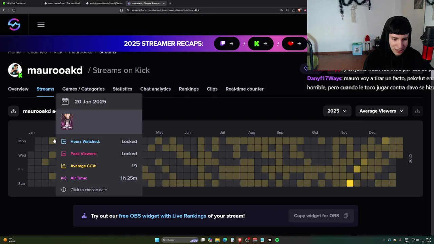Viewport: 434px width, 244px height.
Task: Click the bookmark icon in address bar
Action: [121, 10]
